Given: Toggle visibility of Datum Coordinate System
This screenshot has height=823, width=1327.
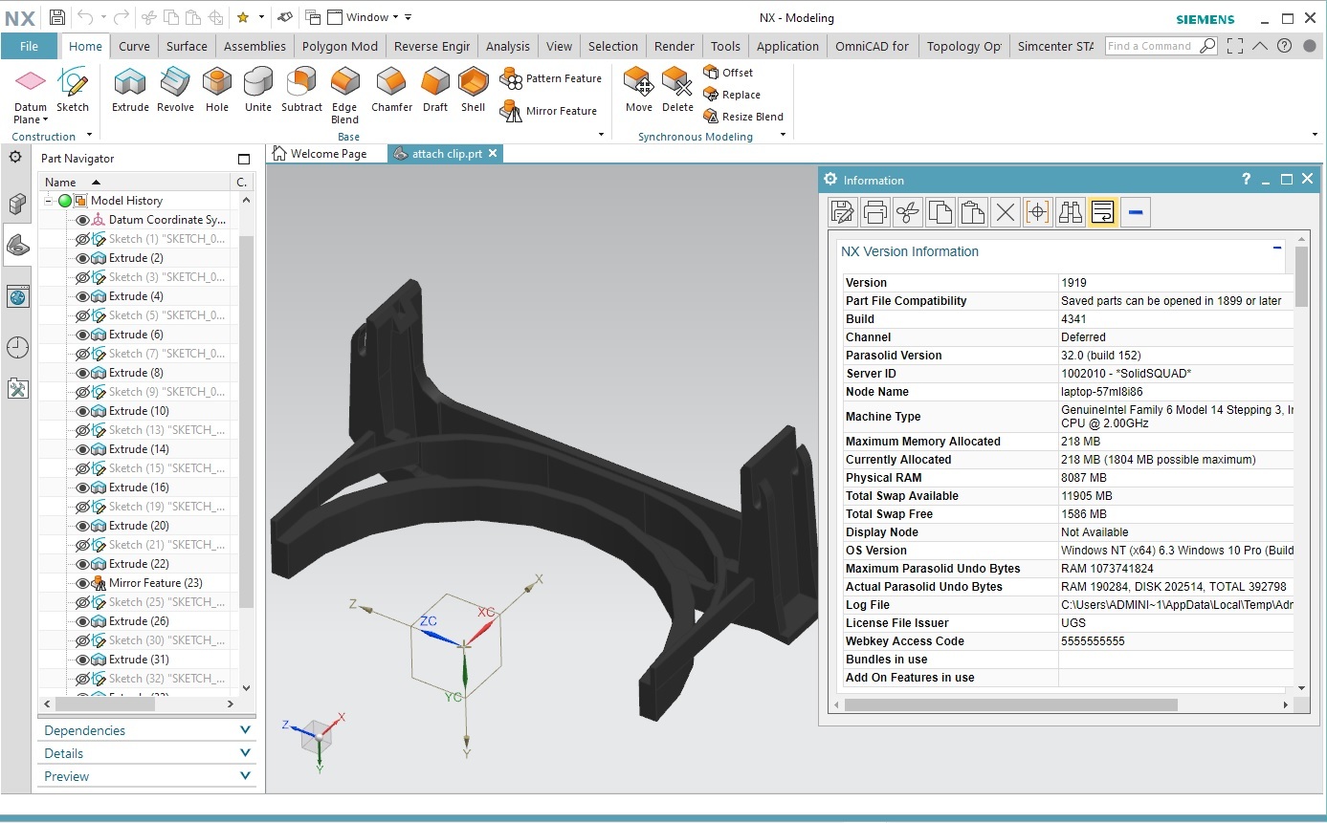Looking at the screenshot, I should [x=82, y=220].
